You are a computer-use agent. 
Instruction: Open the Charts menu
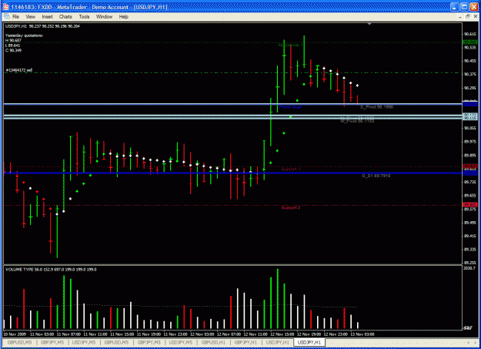click(x=65, y=17)
